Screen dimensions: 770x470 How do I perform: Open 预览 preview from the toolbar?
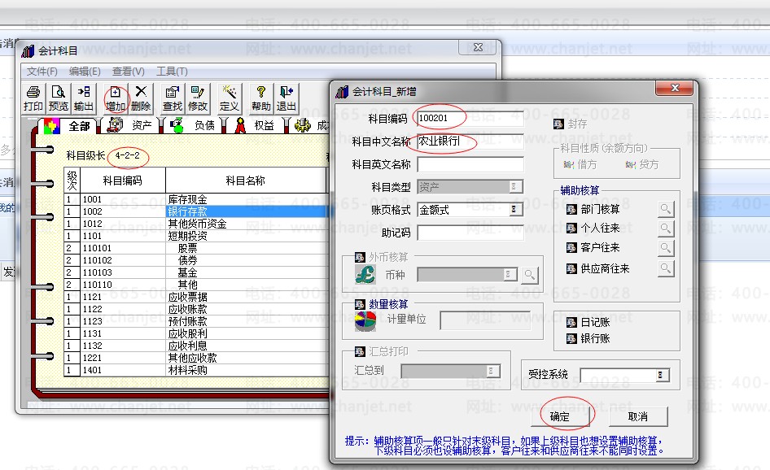[59, 98]
